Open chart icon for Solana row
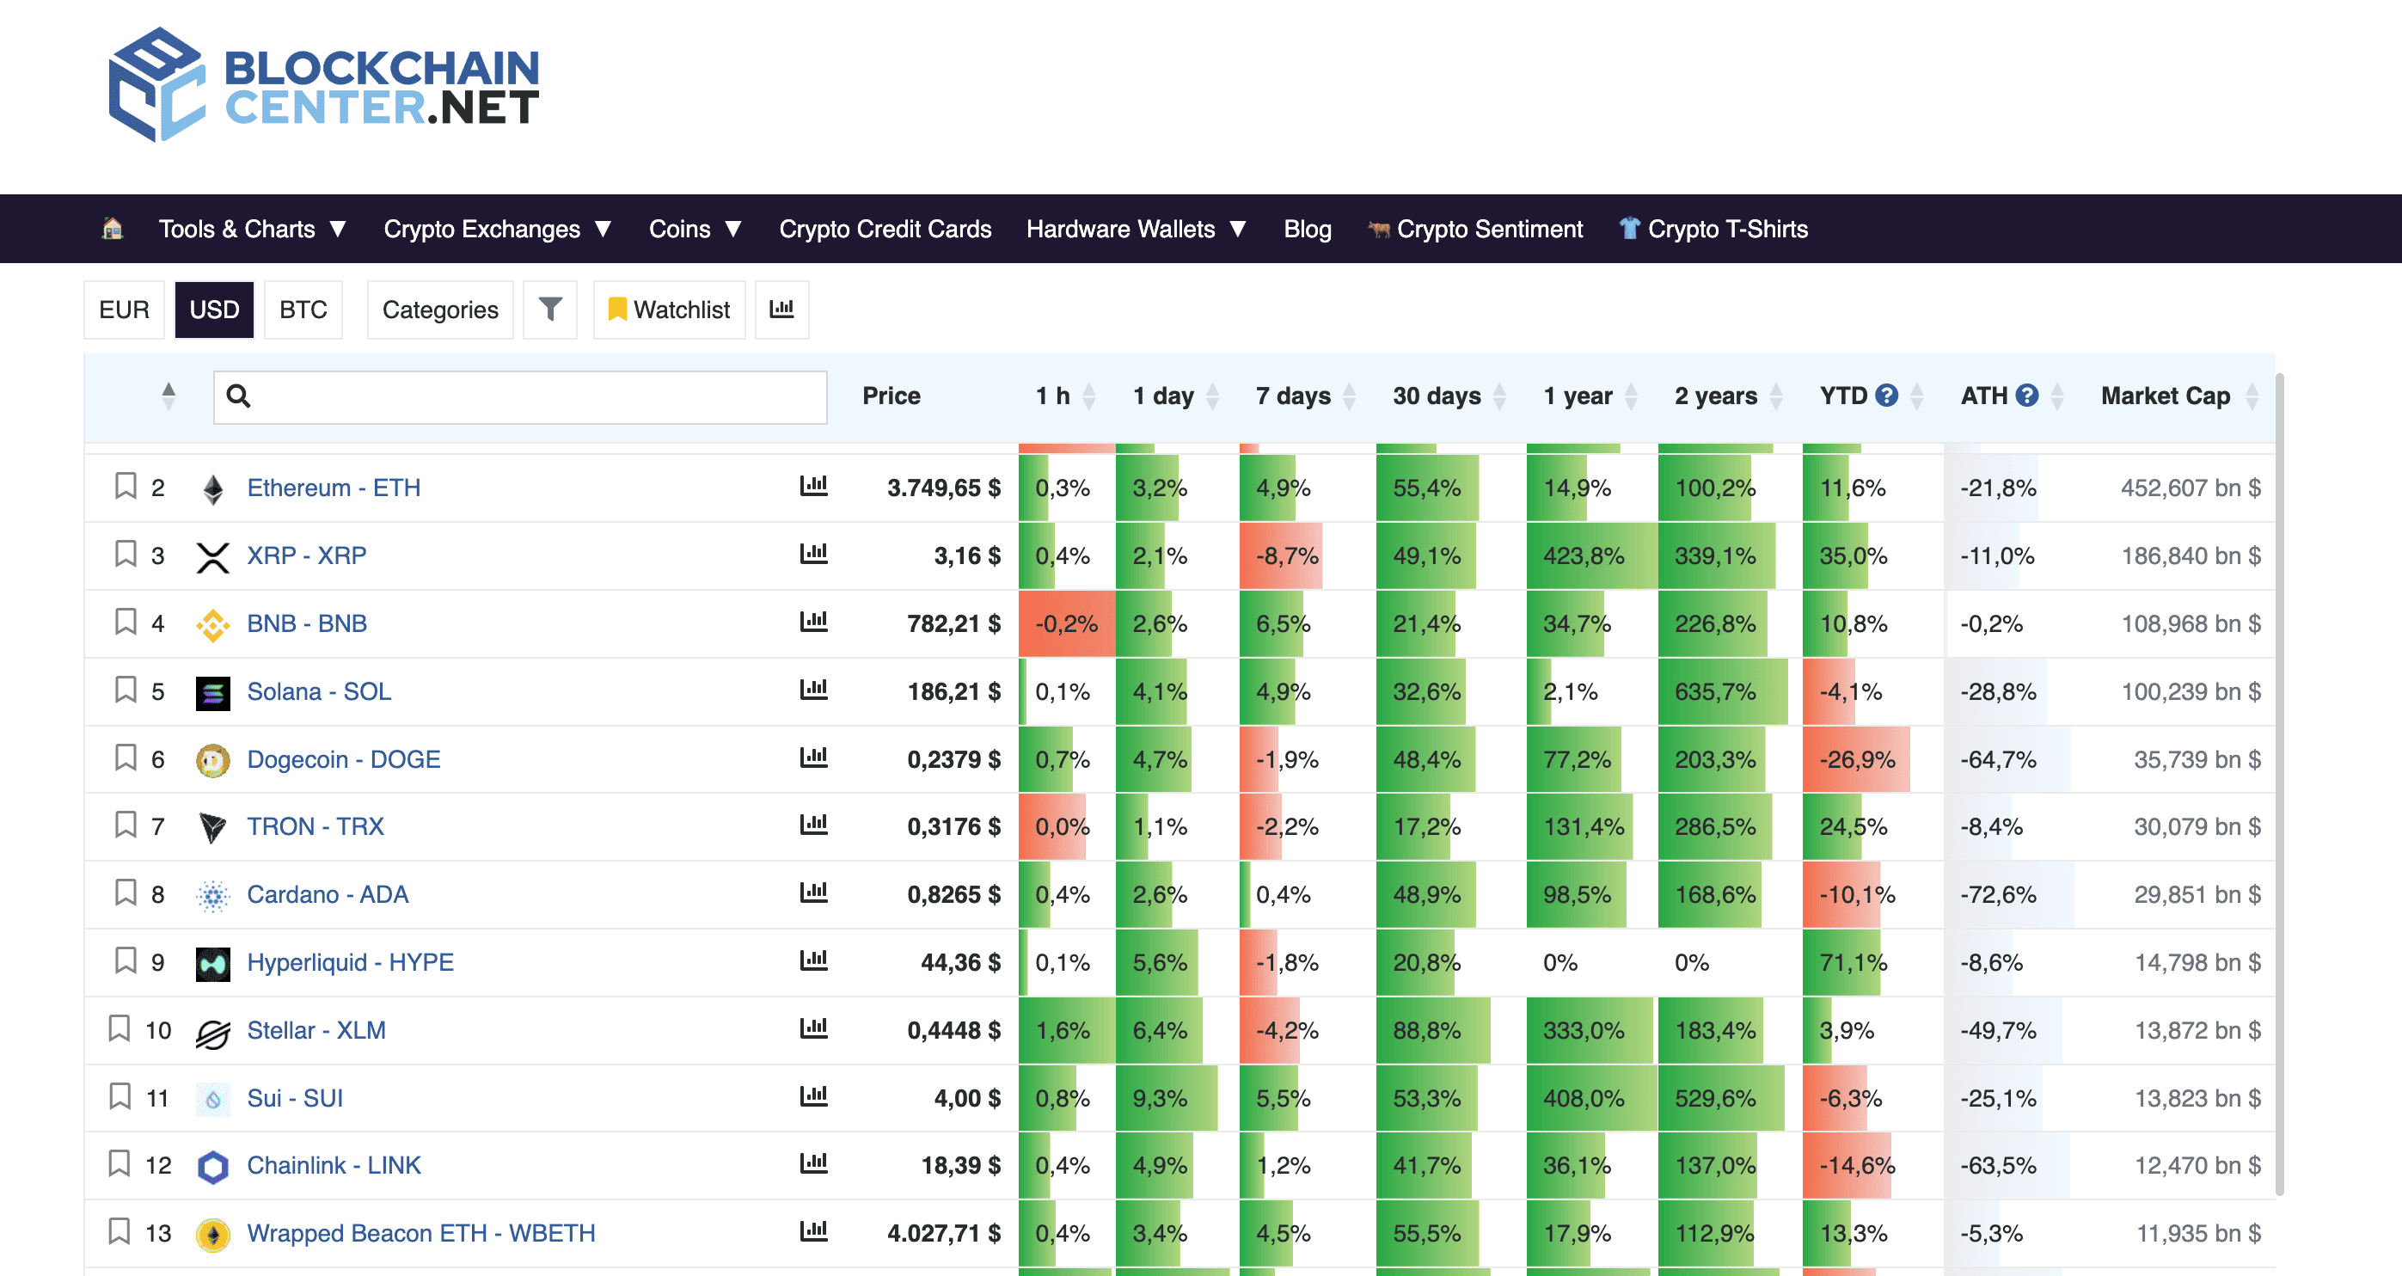The width and height of the screenshot is (2402, 1276). [x=814, y=690]
